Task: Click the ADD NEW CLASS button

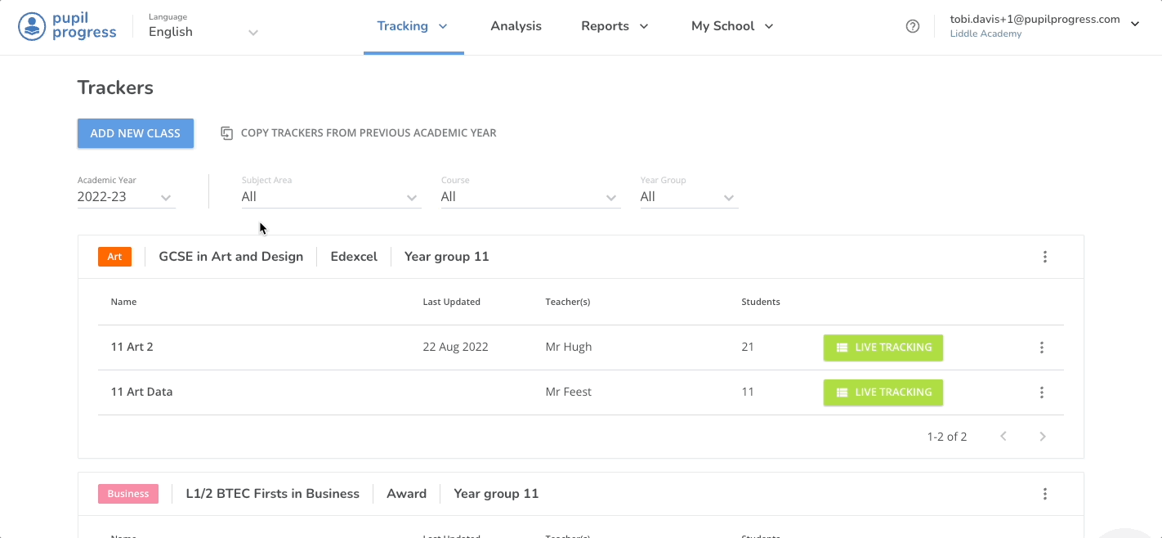Action: click(x=135, y=132)
